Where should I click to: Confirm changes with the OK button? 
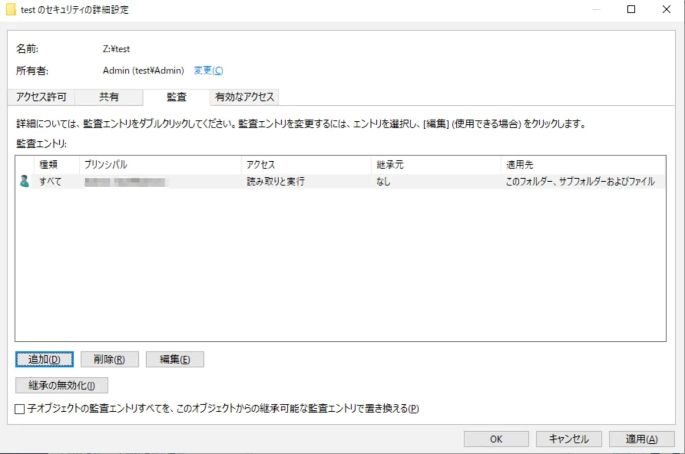[495, 438]
